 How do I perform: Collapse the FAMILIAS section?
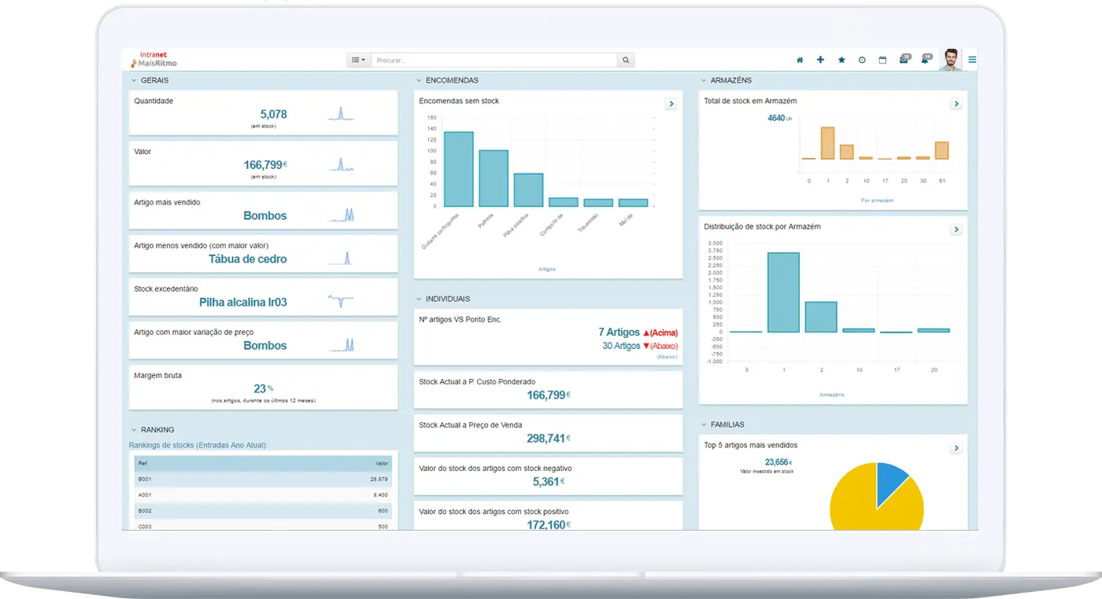click(704, 424)
